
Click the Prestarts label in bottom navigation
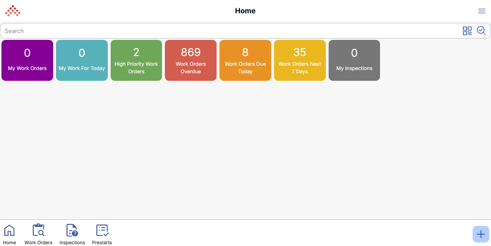click(x=102, y=242)
